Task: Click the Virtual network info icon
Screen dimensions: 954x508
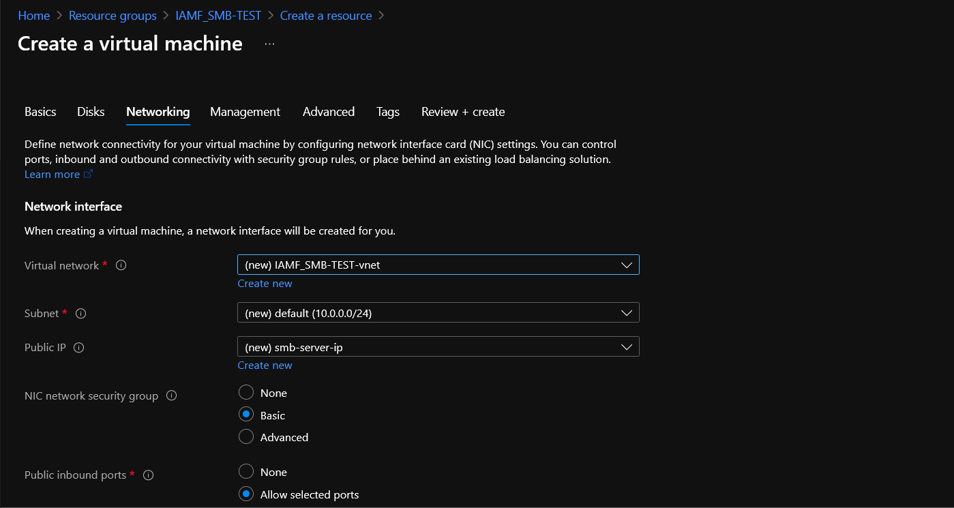Action: pos(121,265)
